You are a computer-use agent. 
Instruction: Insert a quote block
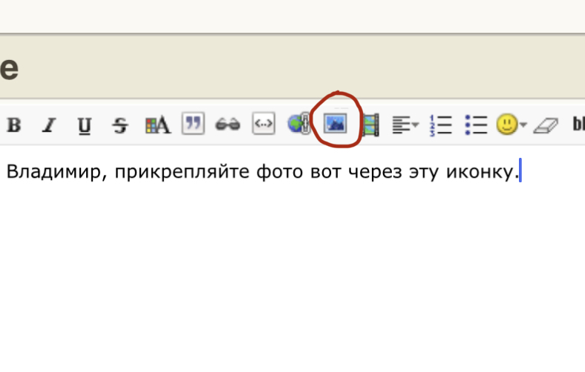pyautogui.click(x=193, y=124)
